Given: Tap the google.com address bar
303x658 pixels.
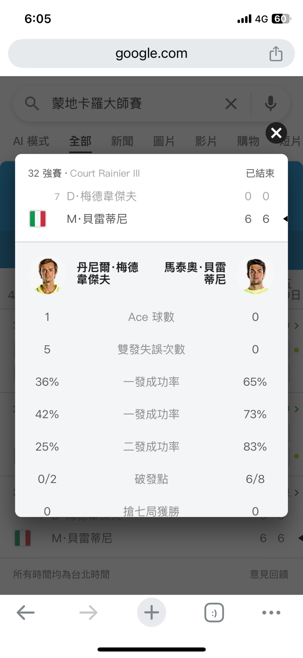Looking at the screenshot, I should (151, 53).
